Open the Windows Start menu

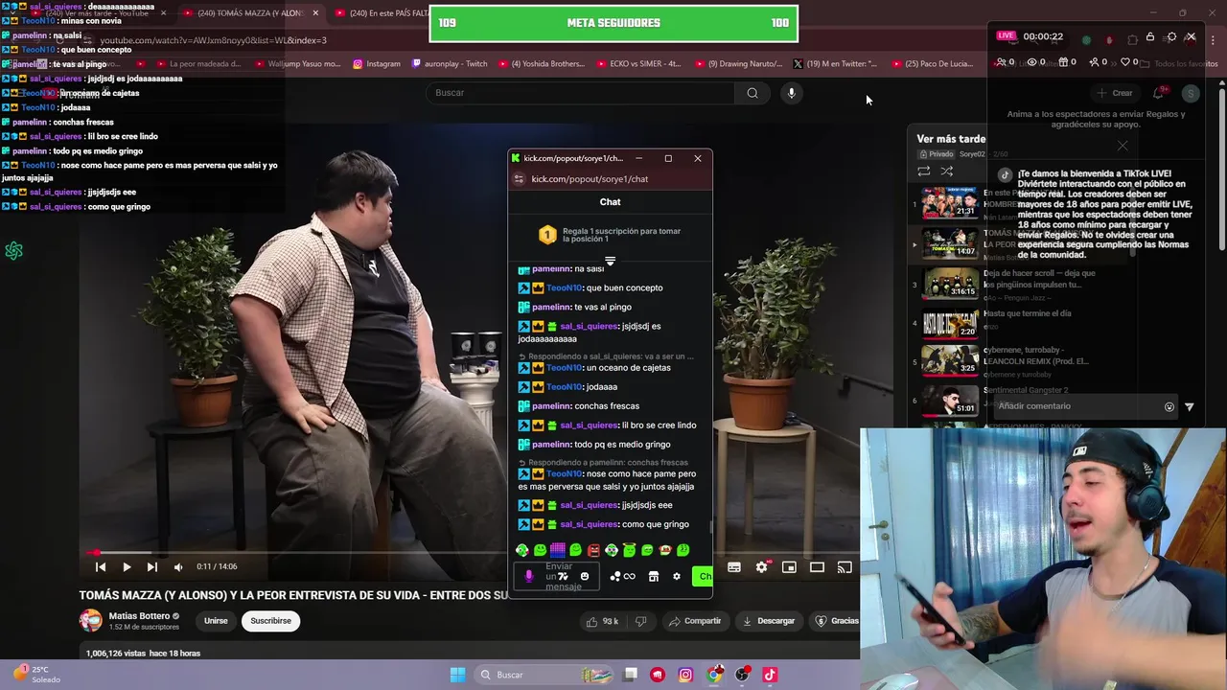457,675
